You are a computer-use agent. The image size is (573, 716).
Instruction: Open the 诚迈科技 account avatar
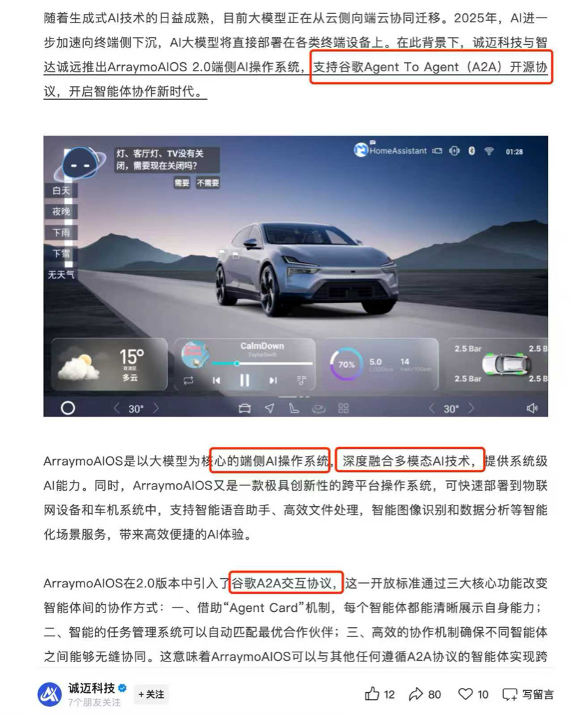pos(50,694)
